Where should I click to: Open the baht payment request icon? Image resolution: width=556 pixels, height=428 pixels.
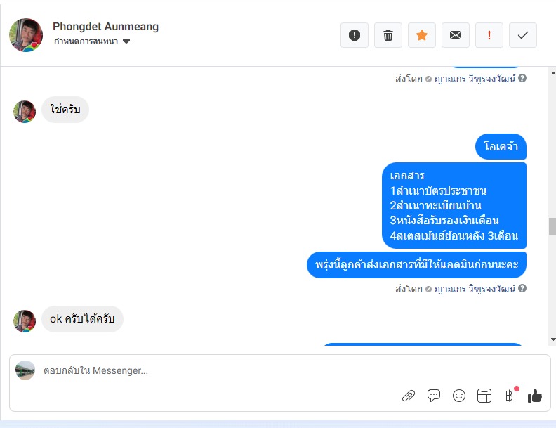510,396
